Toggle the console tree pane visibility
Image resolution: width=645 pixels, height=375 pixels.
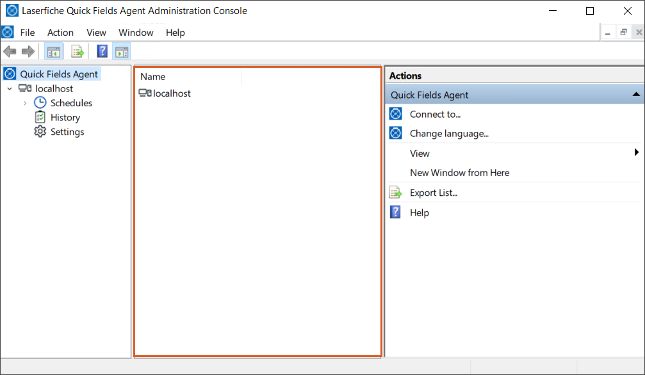click(x=54, y=51)
